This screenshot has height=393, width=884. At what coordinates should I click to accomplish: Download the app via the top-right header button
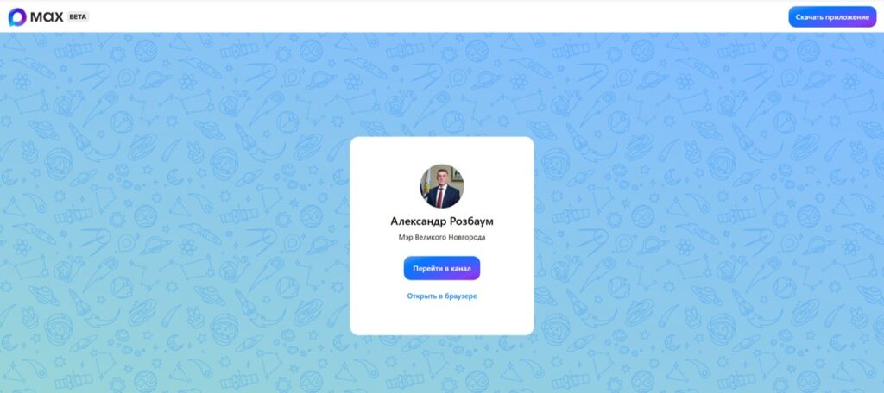click(832, 17)
